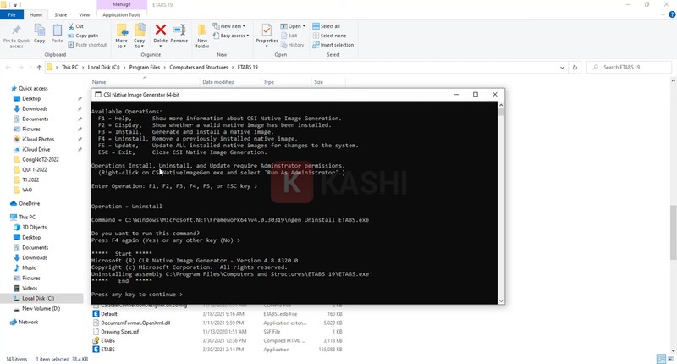
Task: Click the Delete icon in the ribbon
Action: (x=160, y=34)
